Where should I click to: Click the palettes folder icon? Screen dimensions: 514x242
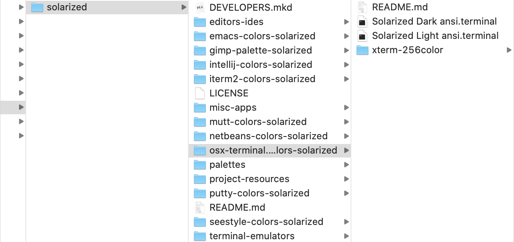click(199, 165)
